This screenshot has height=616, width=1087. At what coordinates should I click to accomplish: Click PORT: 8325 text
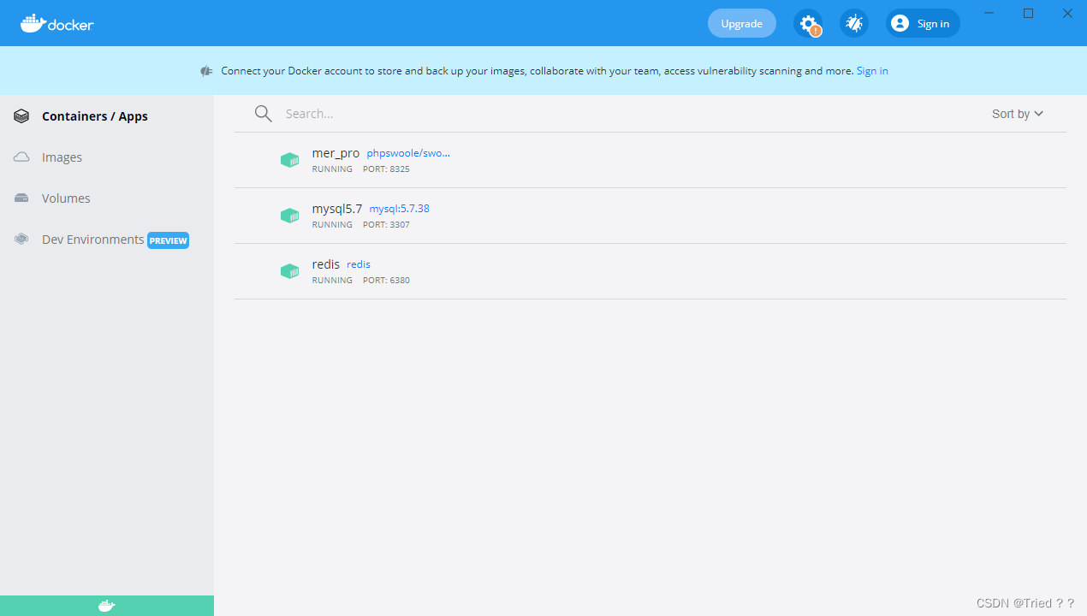tap(386, 169)
